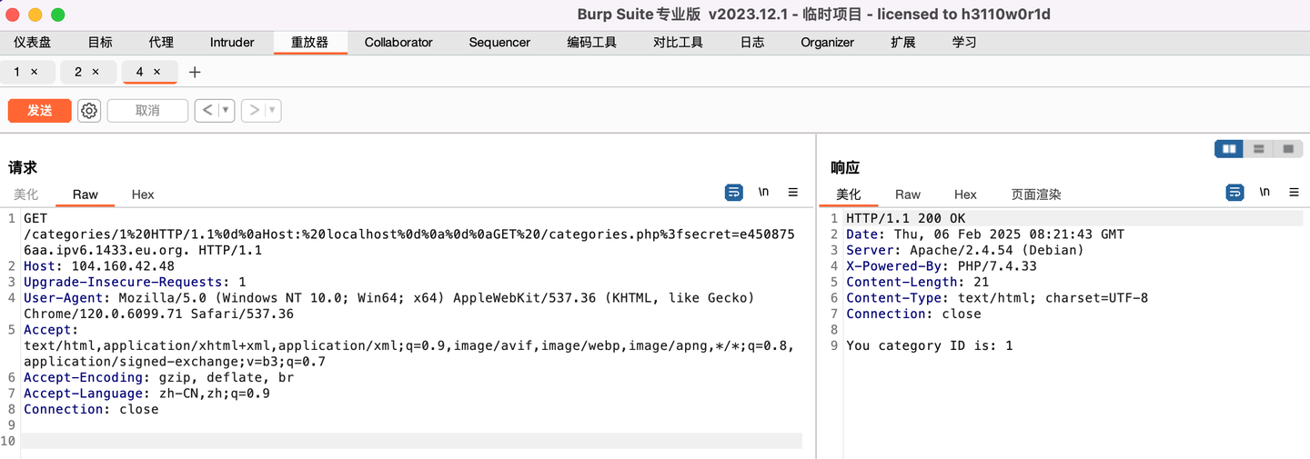Open the 日志 logger tab
The image size is (1310, 459).
751,42
